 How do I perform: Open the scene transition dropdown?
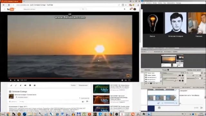point(195,73)
